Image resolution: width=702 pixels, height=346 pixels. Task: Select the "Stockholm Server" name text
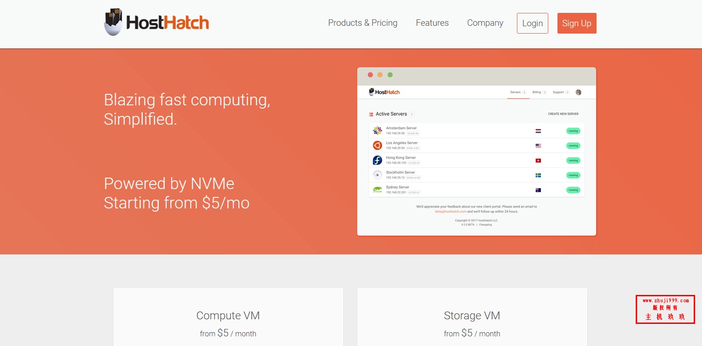click(400, 173)
